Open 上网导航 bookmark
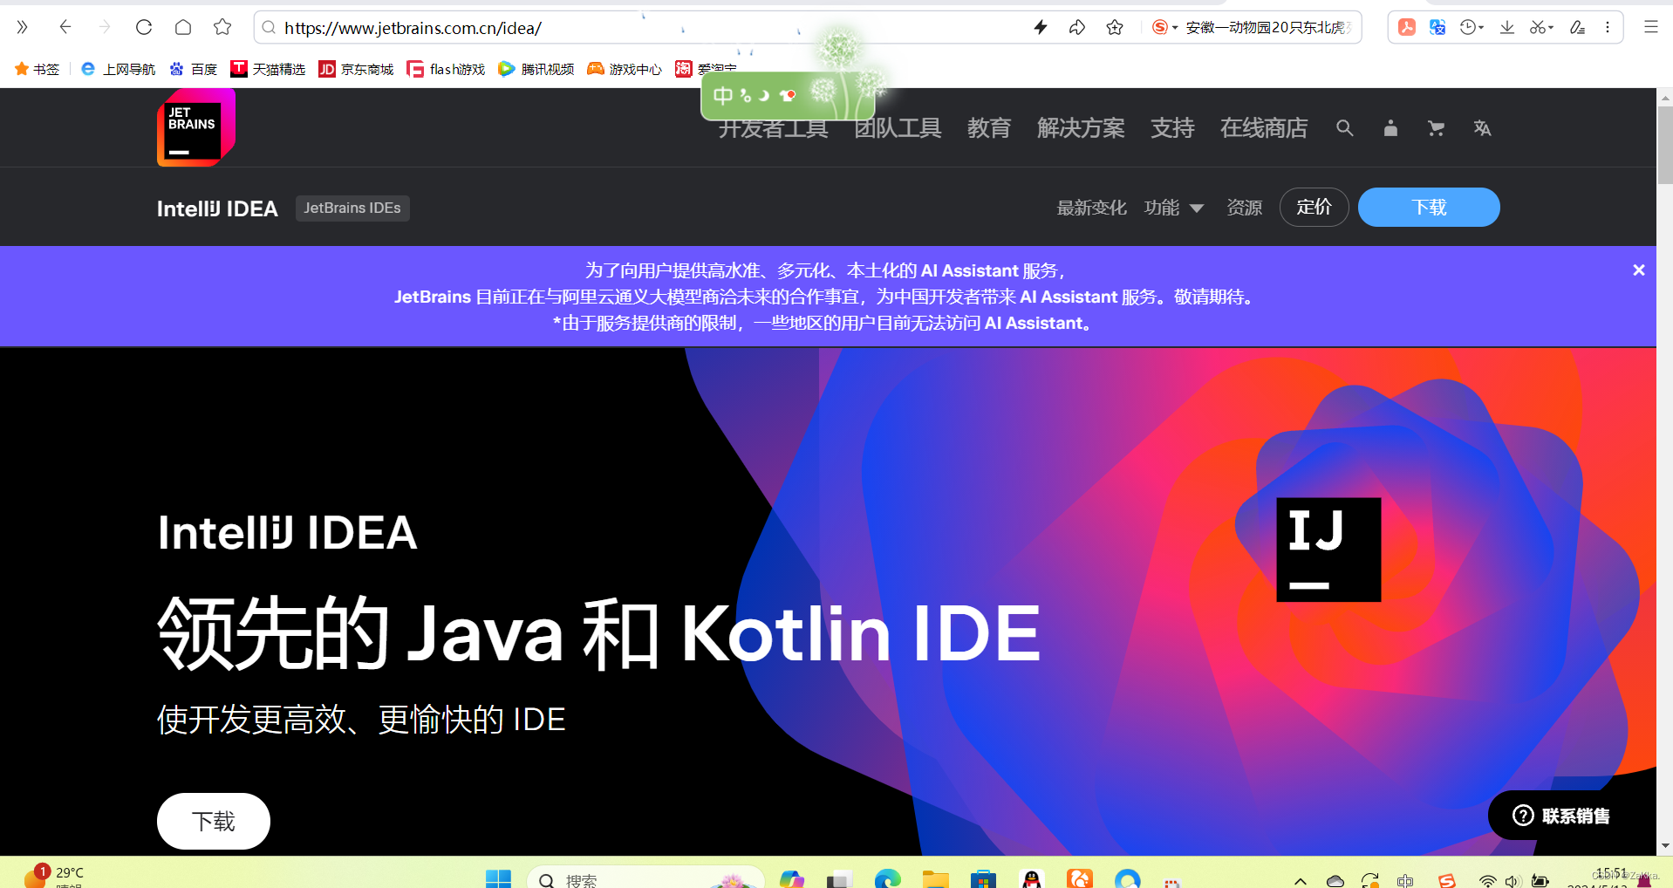The image size is (1673, 888). pos(118,69)
